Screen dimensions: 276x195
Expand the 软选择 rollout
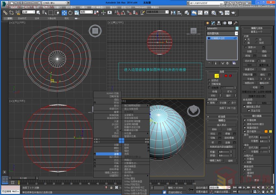pos(222,116)
